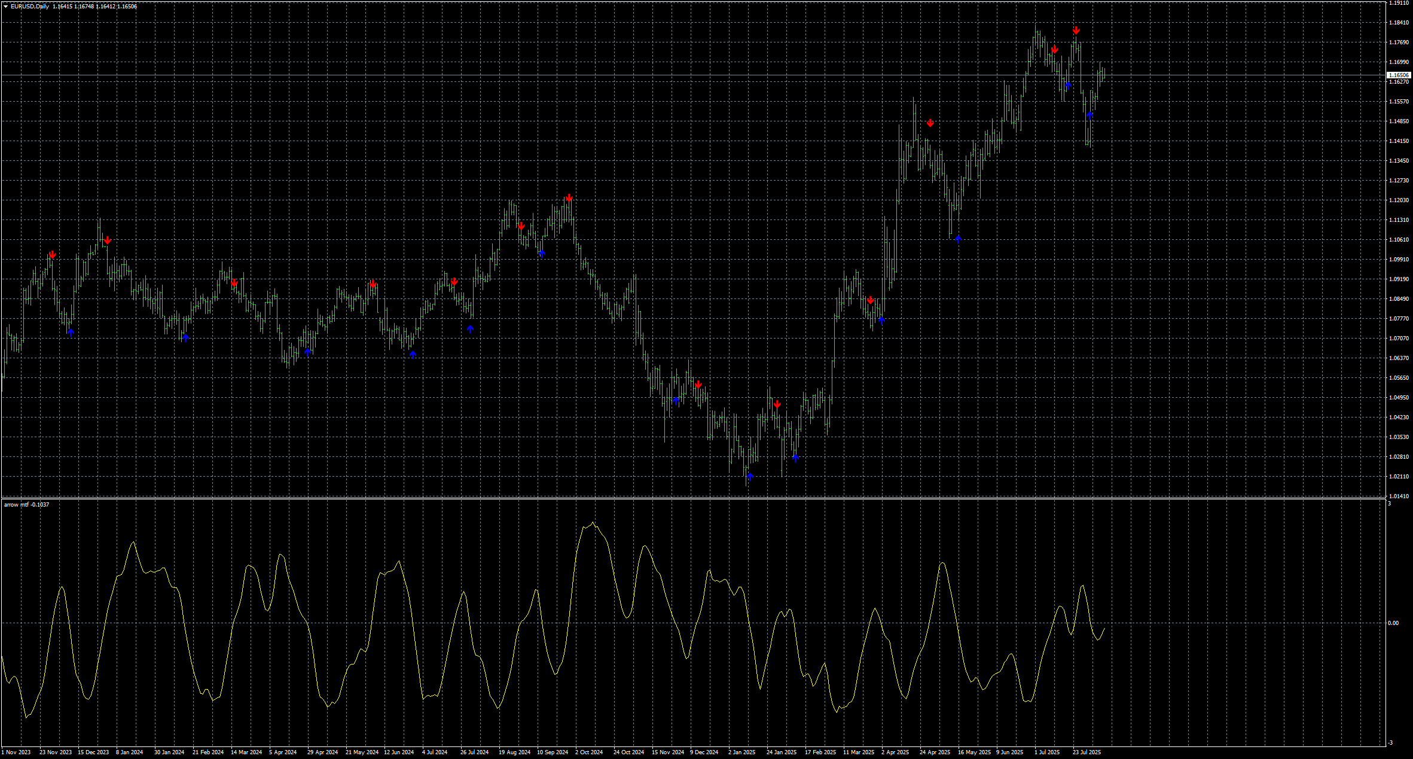Click the 1.04230 price scale label
Image resolution: width=1413 pixels, height=759 pixels.
point(1397,417)
